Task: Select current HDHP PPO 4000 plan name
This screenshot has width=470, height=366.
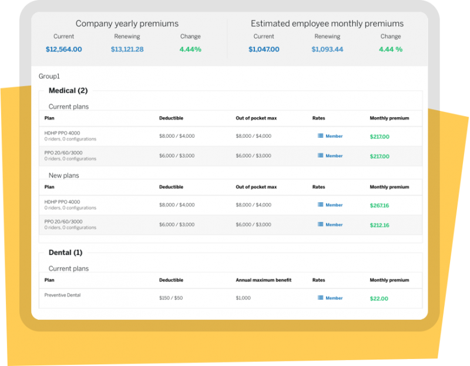Action: pos(62,133)
